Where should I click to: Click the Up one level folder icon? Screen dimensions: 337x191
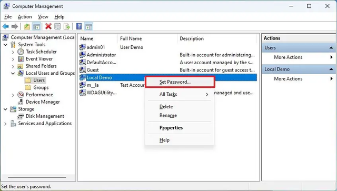click(27, 27)
